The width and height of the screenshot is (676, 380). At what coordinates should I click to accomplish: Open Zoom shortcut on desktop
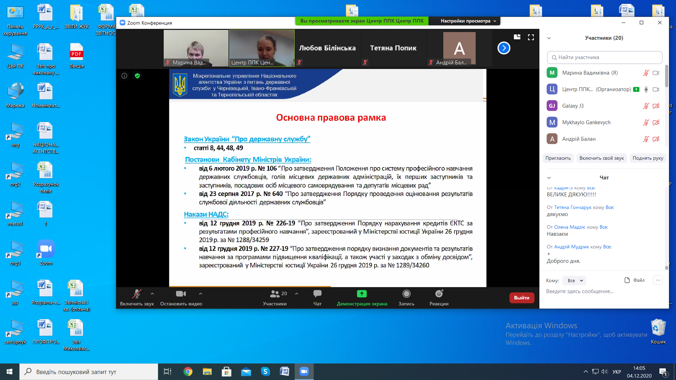coord(46,253)
